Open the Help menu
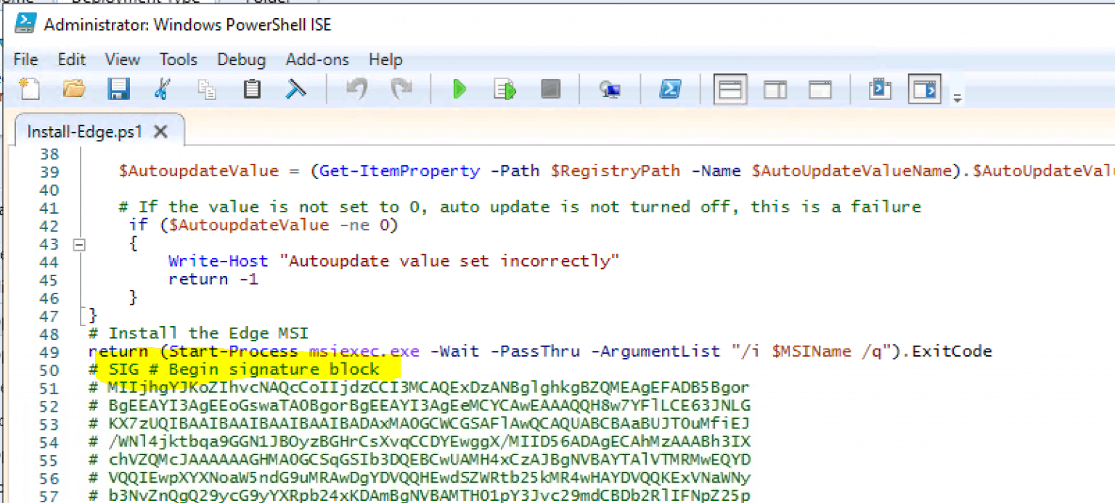 click(x=385, y=59)
